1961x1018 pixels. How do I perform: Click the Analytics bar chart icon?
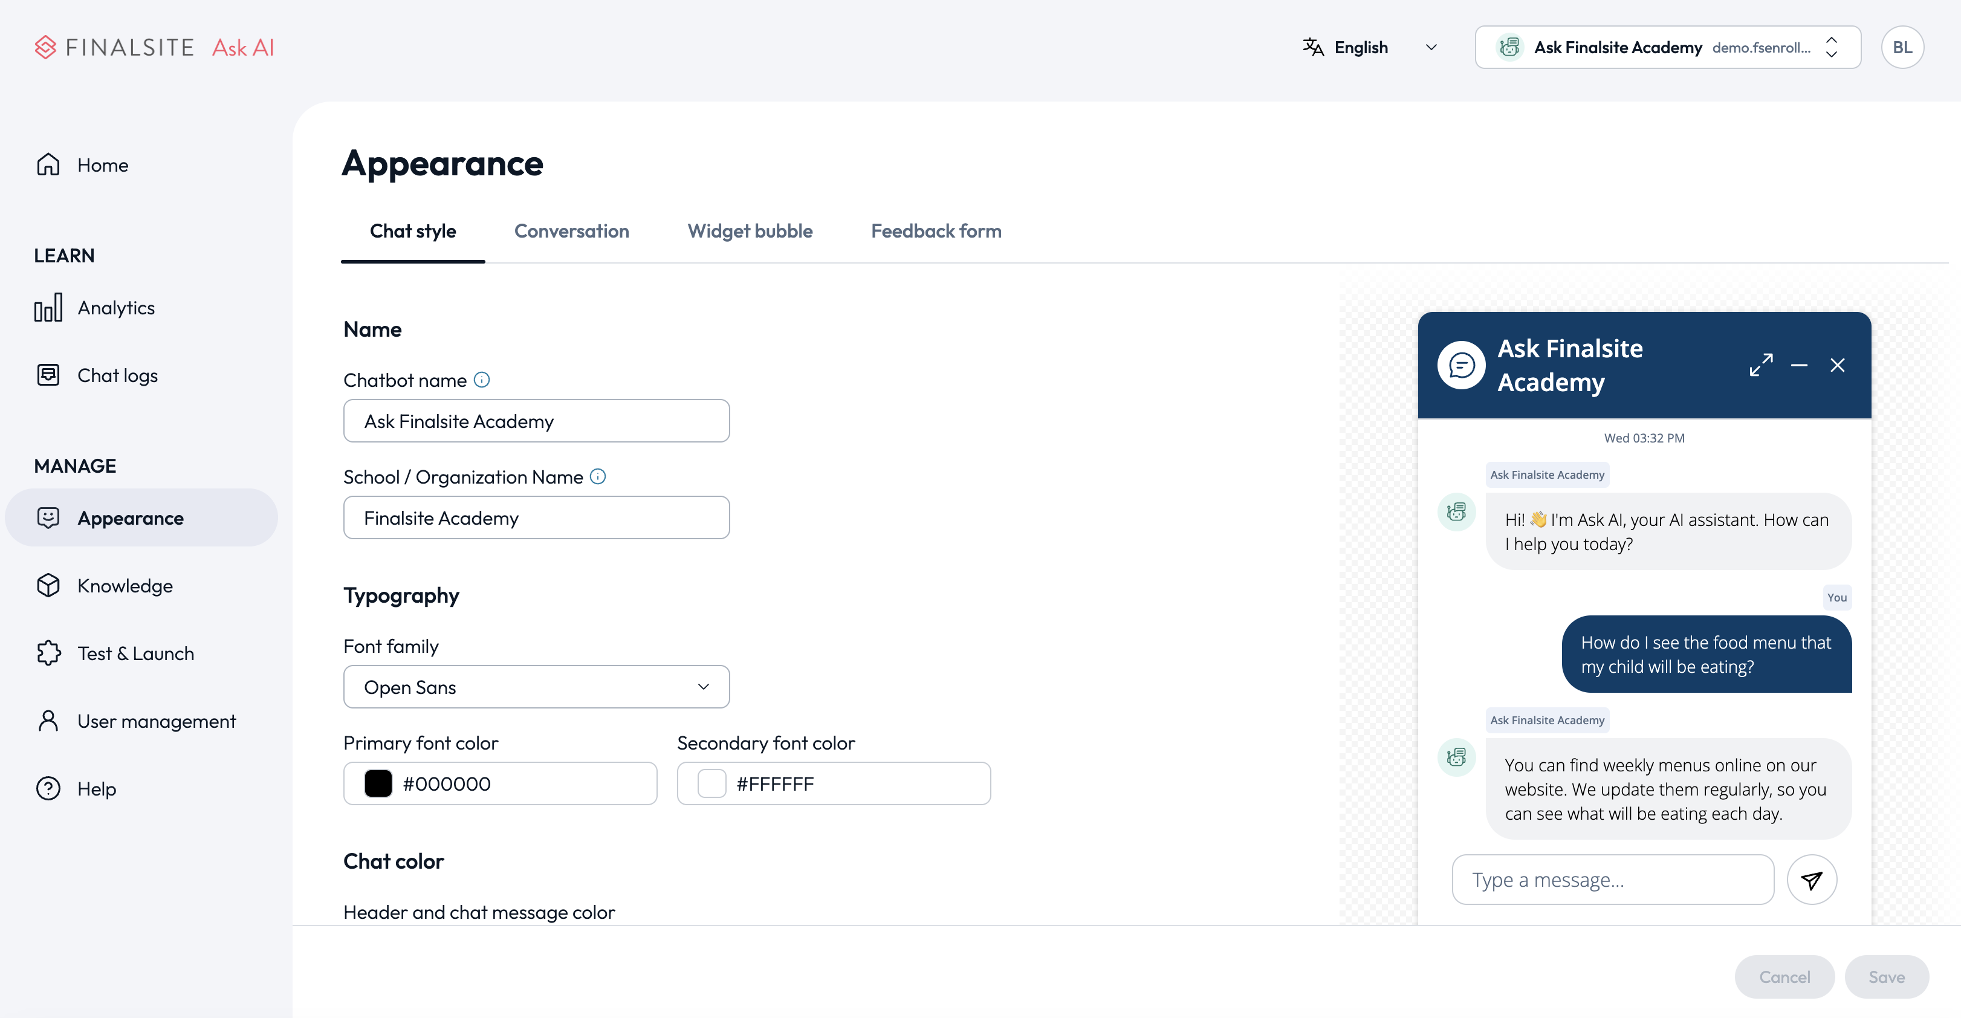[x=48, y=308]
